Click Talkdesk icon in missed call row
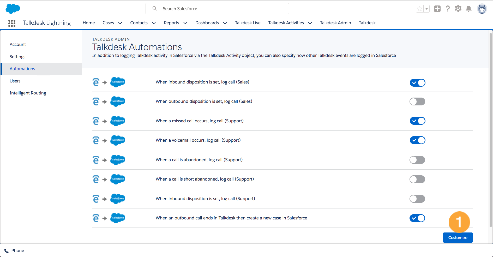 (96, 121)
